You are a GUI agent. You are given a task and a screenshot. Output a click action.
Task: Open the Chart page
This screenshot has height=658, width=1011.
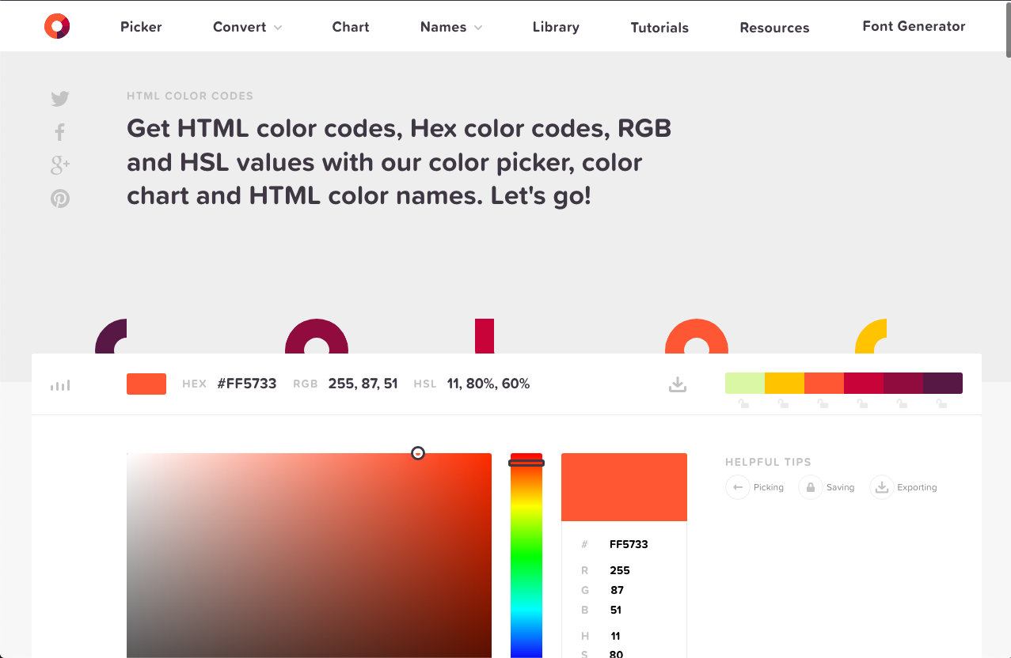tap(351, 27)
